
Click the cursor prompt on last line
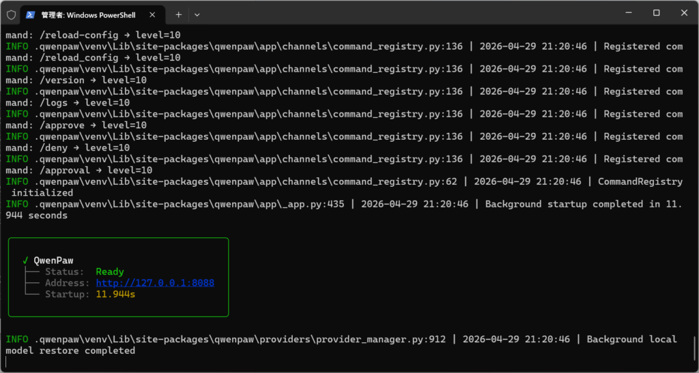click(x=7, y=362)
